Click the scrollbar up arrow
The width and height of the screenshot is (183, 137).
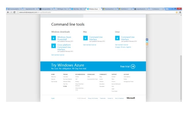tap(181, 15)
